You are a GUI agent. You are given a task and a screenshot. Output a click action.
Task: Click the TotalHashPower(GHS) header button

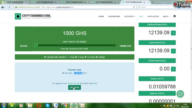tap(157, 25)
